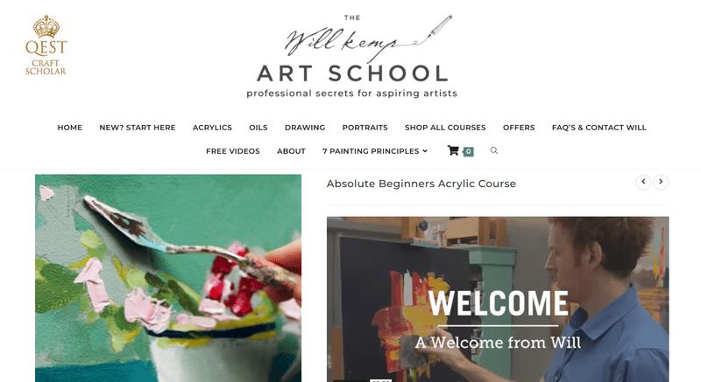View the Offers page
Viewport: 701px width, 382px height.
point(519,128)
